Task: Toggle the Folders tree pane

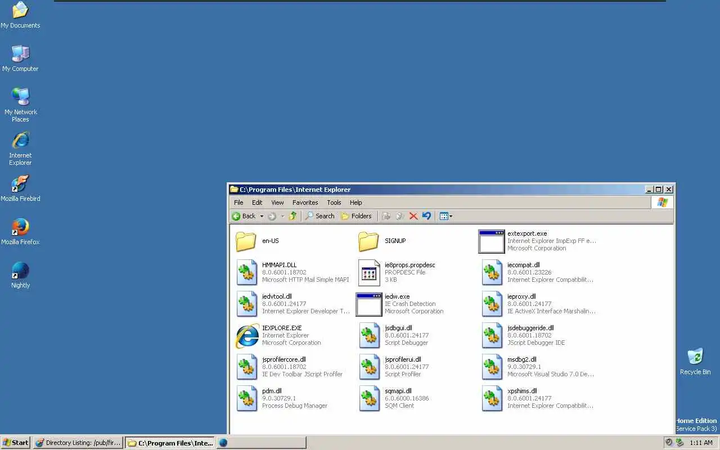Action: point(356,216)
